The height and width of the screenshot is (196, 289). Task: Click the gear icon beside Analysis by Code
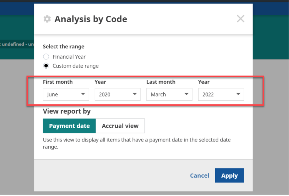click(47, 19)
